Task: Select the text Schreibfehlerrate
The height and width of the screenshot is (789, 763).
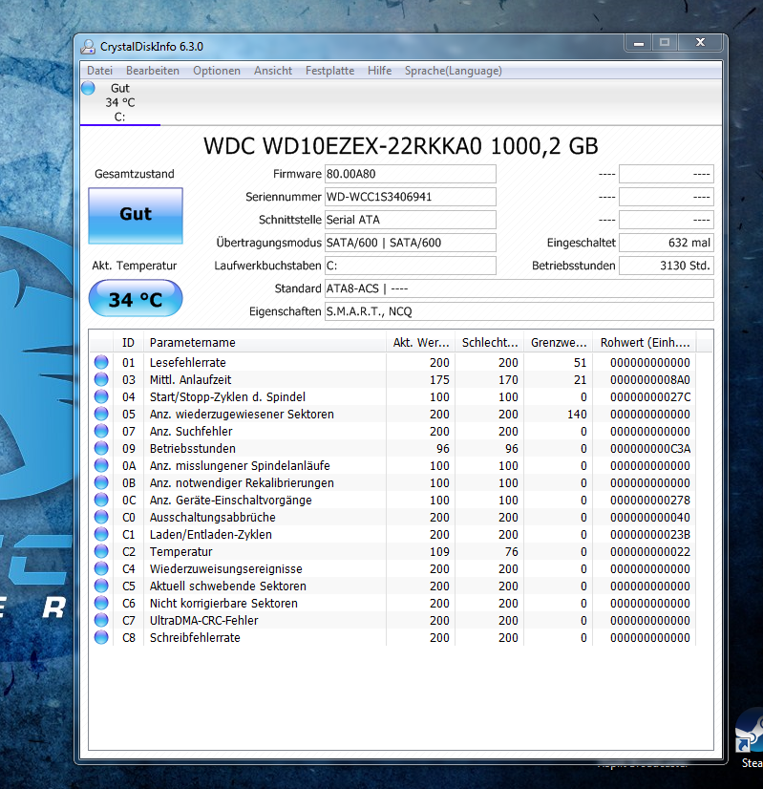Action: tap(195, 637)
